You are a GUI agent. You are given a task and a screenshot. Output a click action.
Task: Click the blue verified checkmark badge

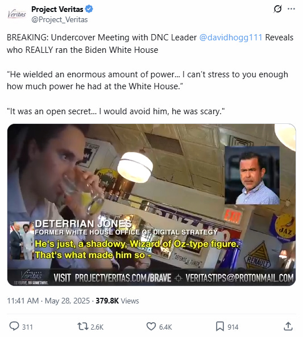coord(89,9)
